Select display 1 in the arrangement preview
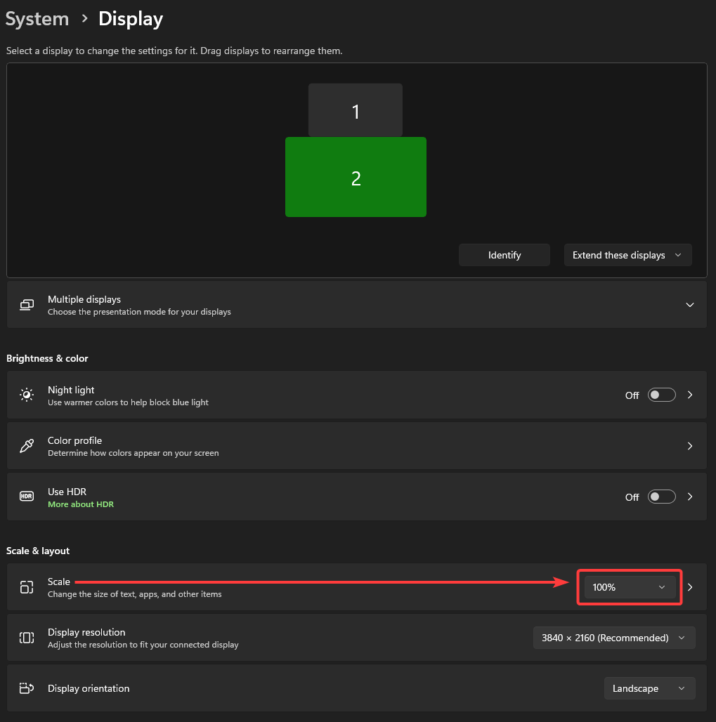Image resolution: width=716 pixels, height=722 pixels. (355, 110)
